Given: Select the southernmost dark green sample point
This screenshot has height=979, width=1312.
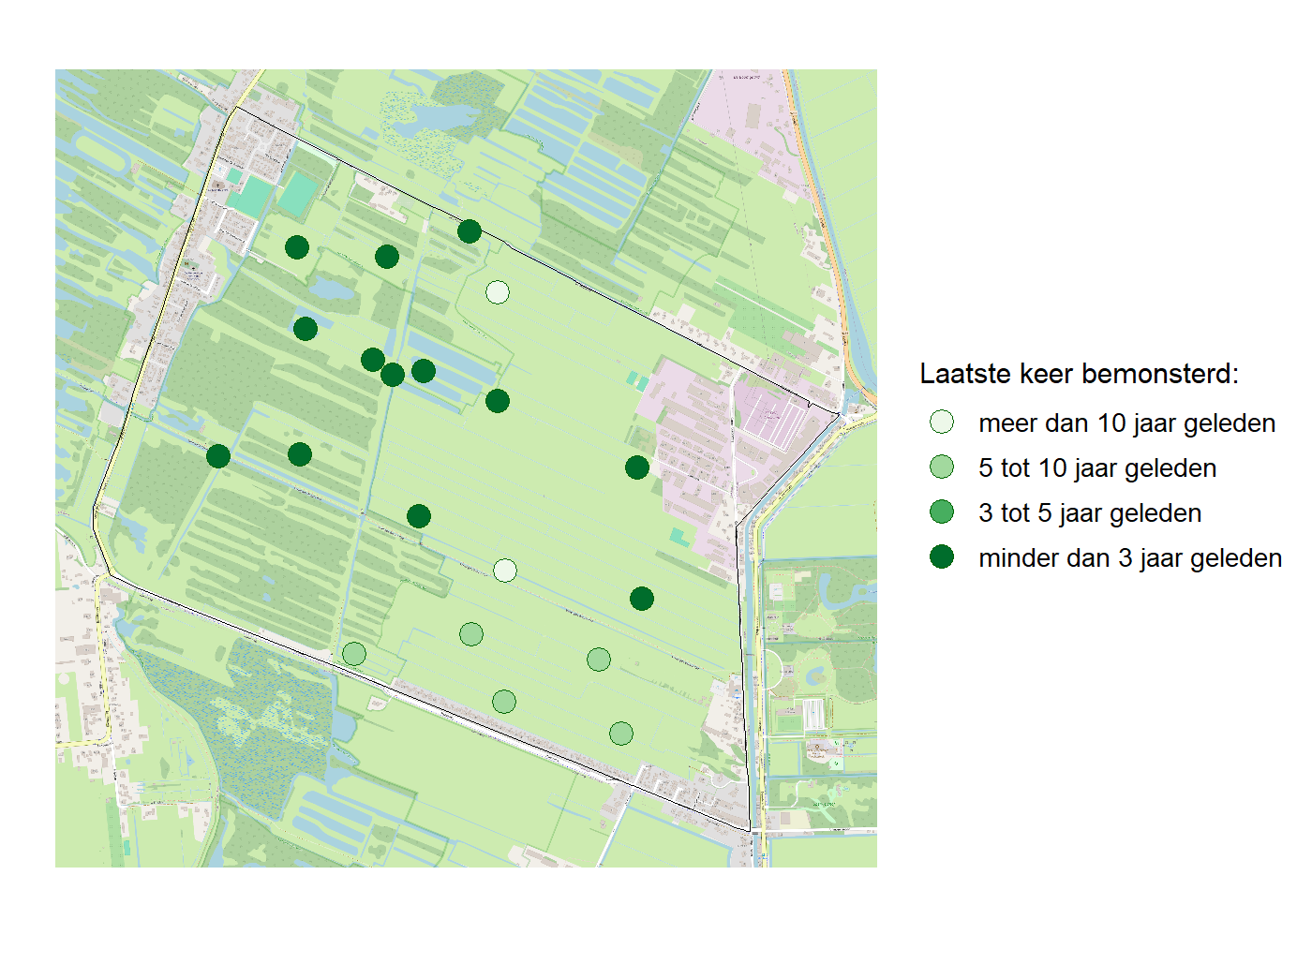Looking at the screenshot, I should click(x=642, y=599).
